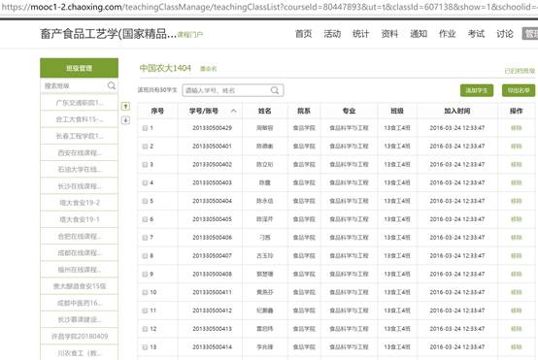Switch to the 讨论 section
The height and width of the screenshot is (360, 538).
(x=505, y=34)
